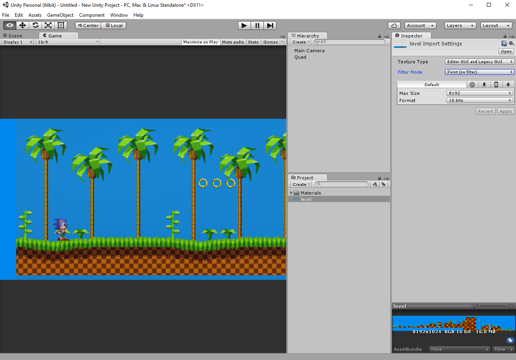Select the Android platform override tab
The height and width of the screenshot is (360, 516).
pos(508,85)
